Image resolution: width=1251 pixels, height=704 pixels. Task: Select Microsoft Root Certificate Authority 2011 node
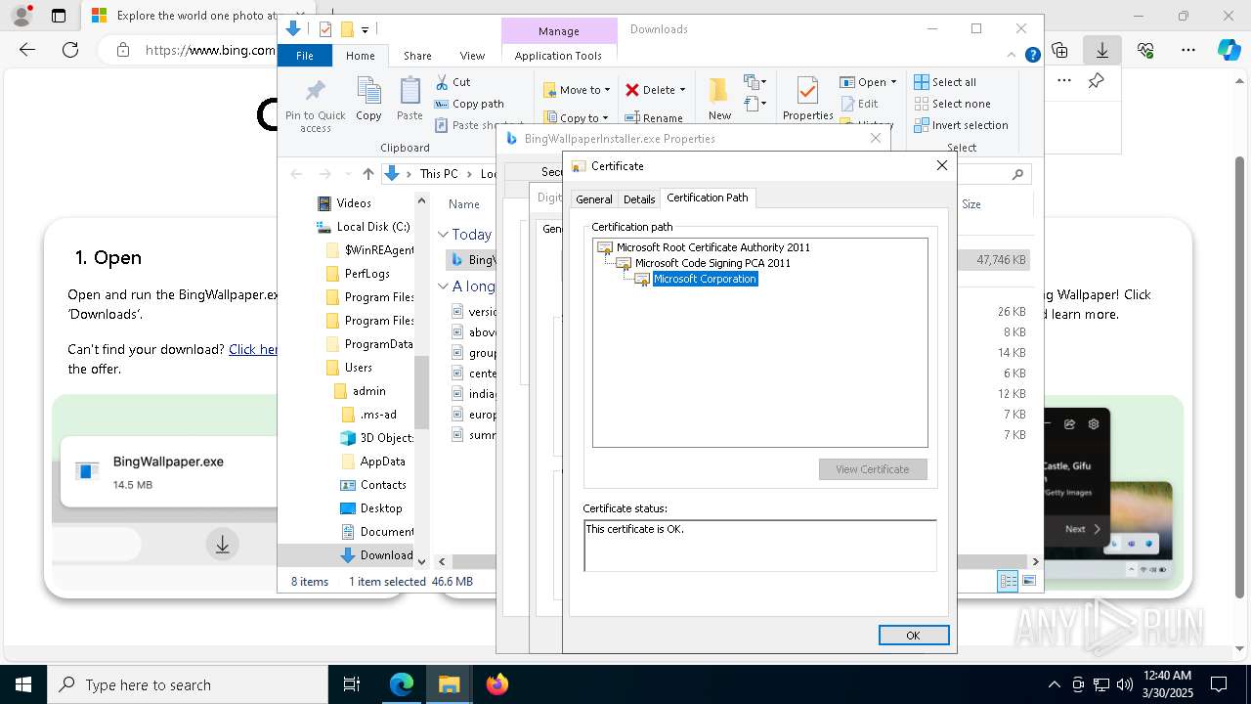[x=712, y=247]
